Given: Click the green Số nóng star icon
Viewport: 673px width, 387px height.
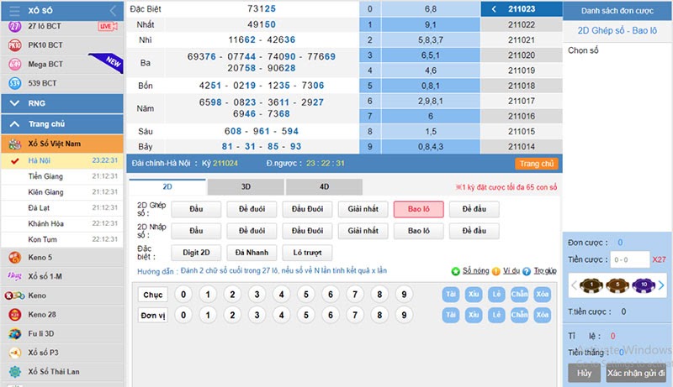Looking at the screenshot, I should coord(456,271).
